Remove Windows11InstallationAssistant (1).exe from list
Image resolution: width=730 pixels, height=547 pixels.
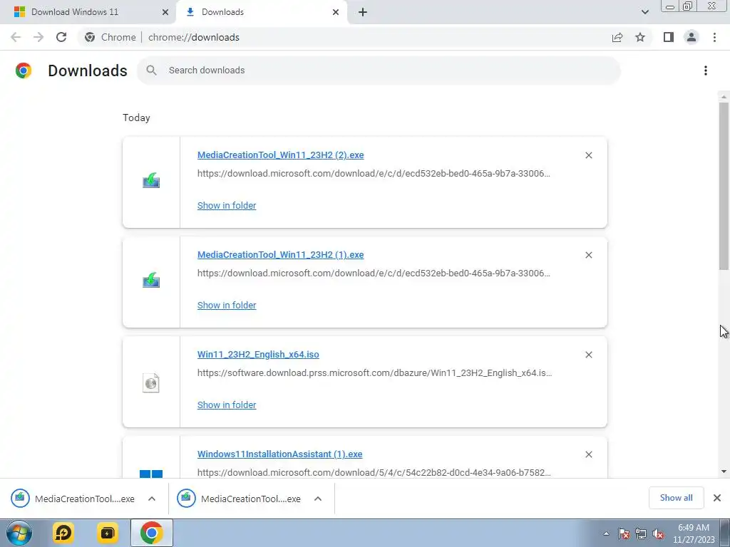[588, 454]
